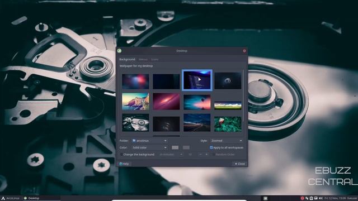Select the highlighted code screen wallpaper
The width and height of the screenshot is (358, 201).
point(197,80)
